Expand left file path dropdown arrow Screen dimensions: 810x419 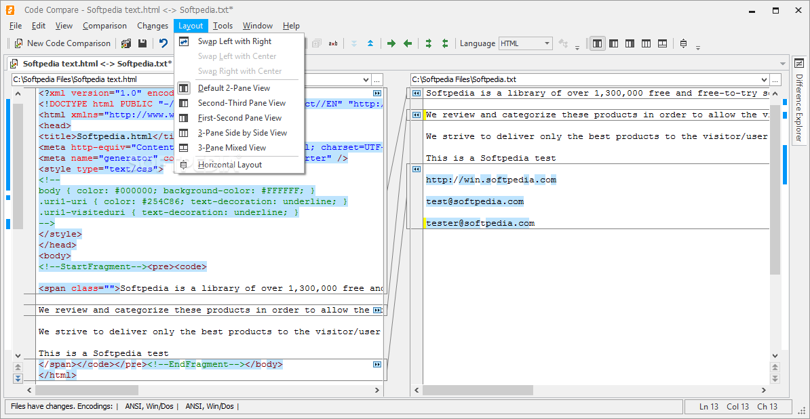[366, 80]
